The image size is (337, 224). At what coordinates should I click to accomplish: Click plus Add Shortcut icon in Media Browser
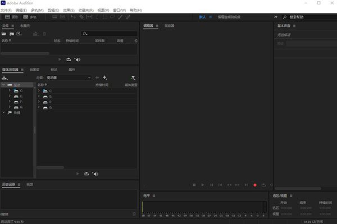coord(104,77)
